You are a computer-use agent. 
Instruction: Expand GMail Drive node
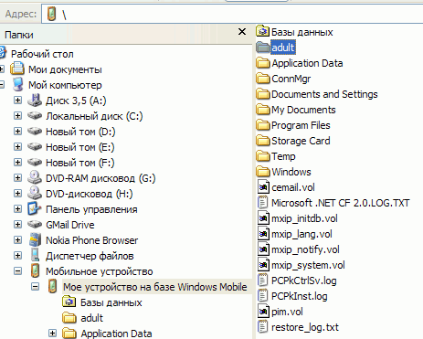click(17, 225)
